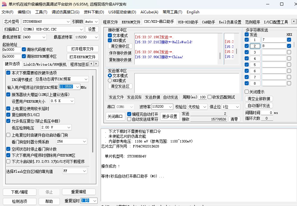
Task: Toggle 振荡器放大增益 checkbox
Action: [x=8, y=94]
